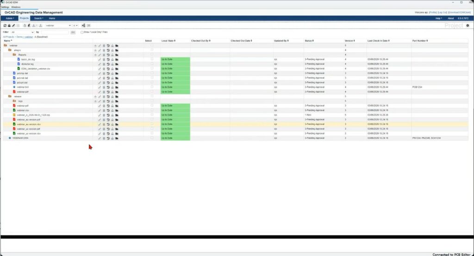The image size is (474, 256).
Task: Open the revision A dropdown in toolbar
Action: tap(75, 25)
